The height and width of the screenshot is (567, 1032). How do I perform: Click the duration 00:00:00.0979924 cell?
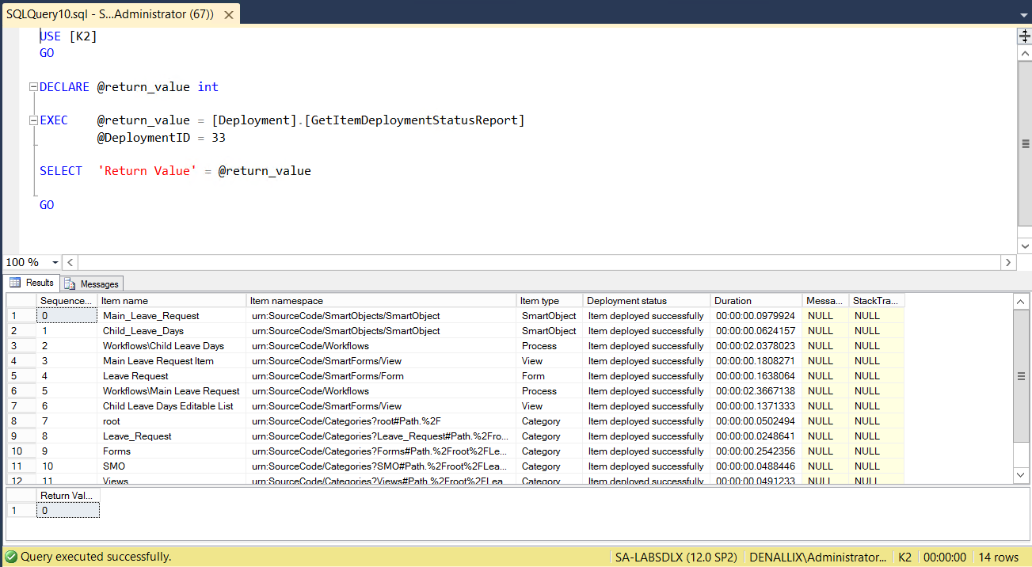click(756, 316)
